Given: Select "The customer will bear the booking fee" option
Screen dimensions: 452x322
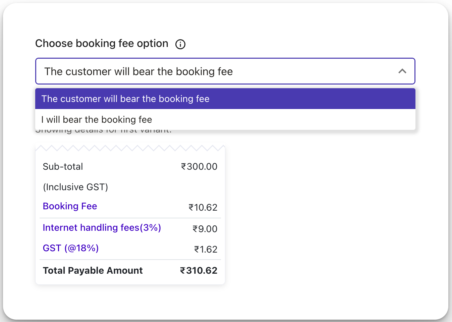Looking at the screenshot, I should 225,99.
